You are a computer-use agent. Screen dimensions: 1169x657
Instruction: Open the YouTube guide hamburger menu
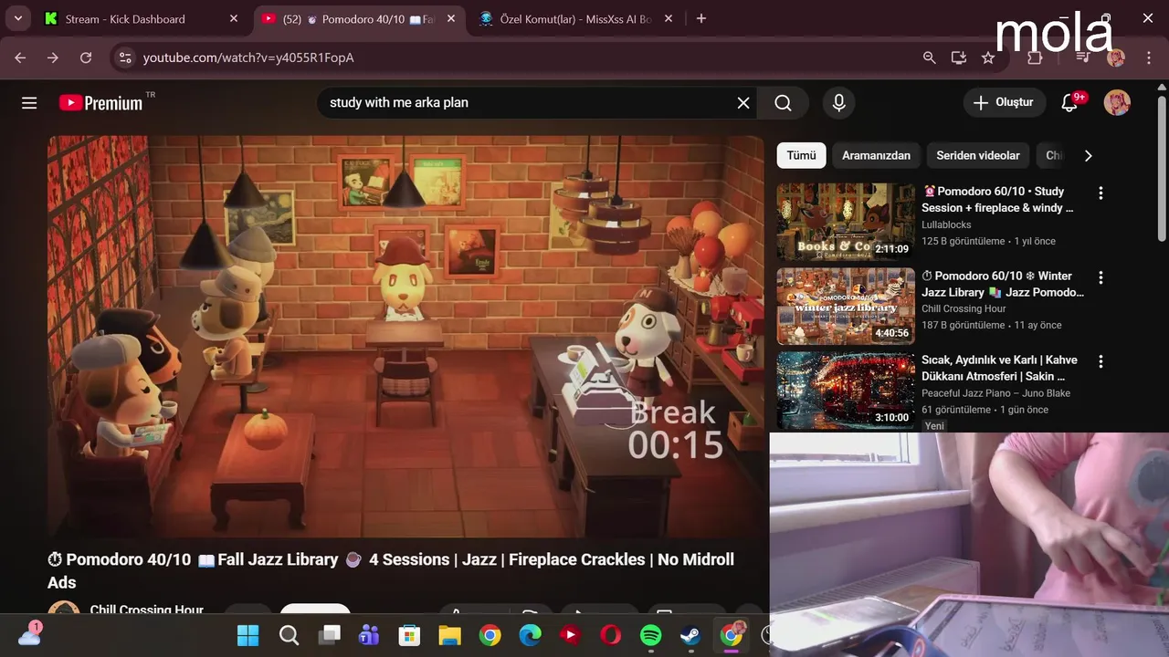29,103
